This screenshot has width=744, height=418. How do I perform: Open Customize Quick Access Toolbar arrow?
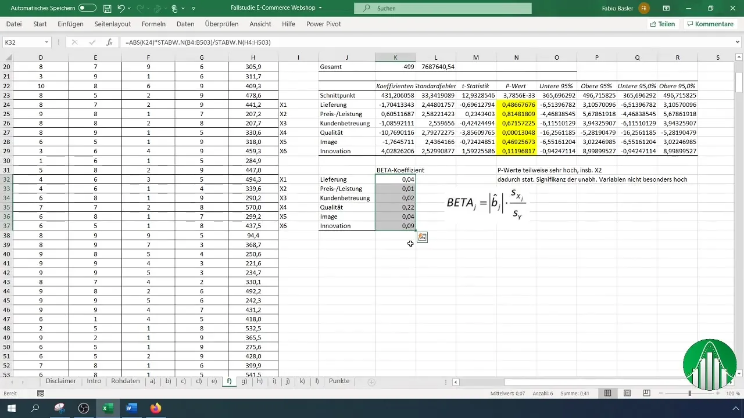pyautogui.click(x=194, y=9)
